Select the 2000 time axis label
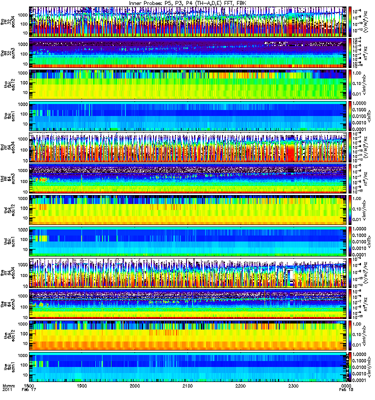This screenshot has height=400, width=375. coord(134,386)
